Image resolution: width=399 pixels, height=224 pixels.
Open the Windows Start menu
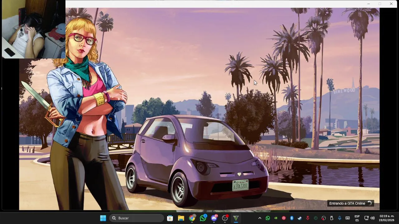[x=103, y=218]
